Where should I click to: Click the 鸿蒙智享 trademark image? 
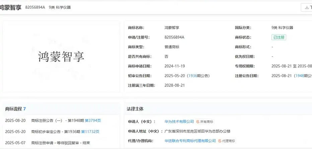coord(61,56)
